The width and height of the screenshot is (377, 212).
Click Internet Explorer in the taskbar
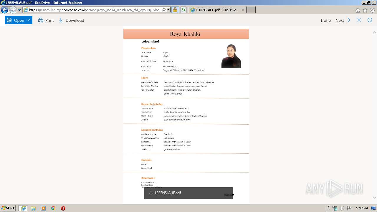tap(23, 208)
